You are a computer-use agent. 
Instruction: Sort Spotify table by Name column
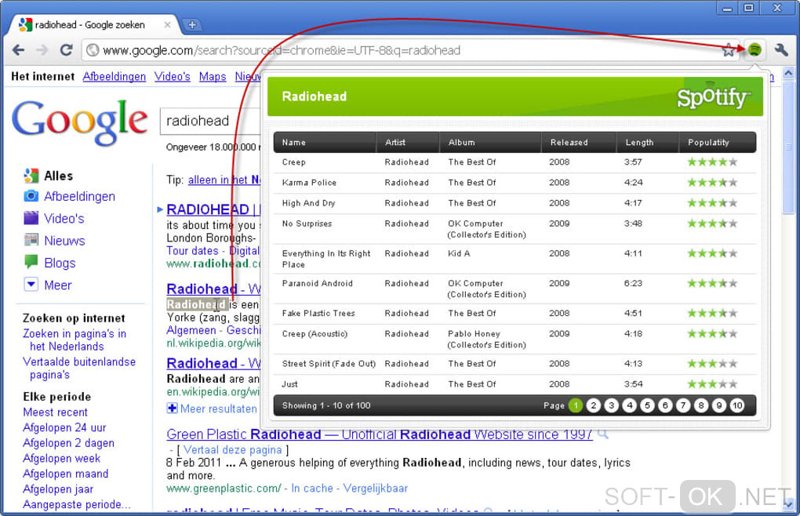coord(325,142)
